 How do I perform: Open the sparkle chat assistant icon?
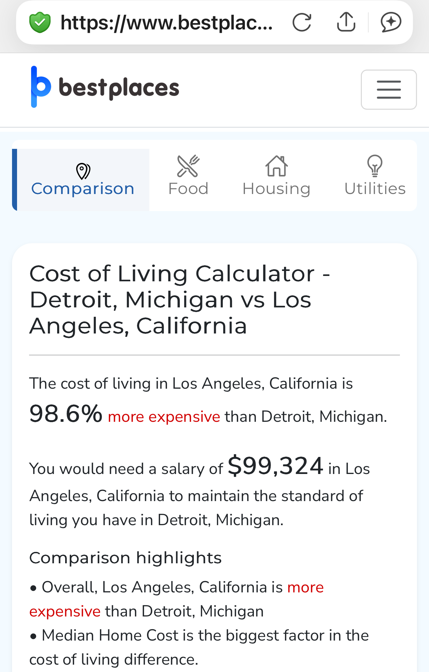tap(391, 22)
